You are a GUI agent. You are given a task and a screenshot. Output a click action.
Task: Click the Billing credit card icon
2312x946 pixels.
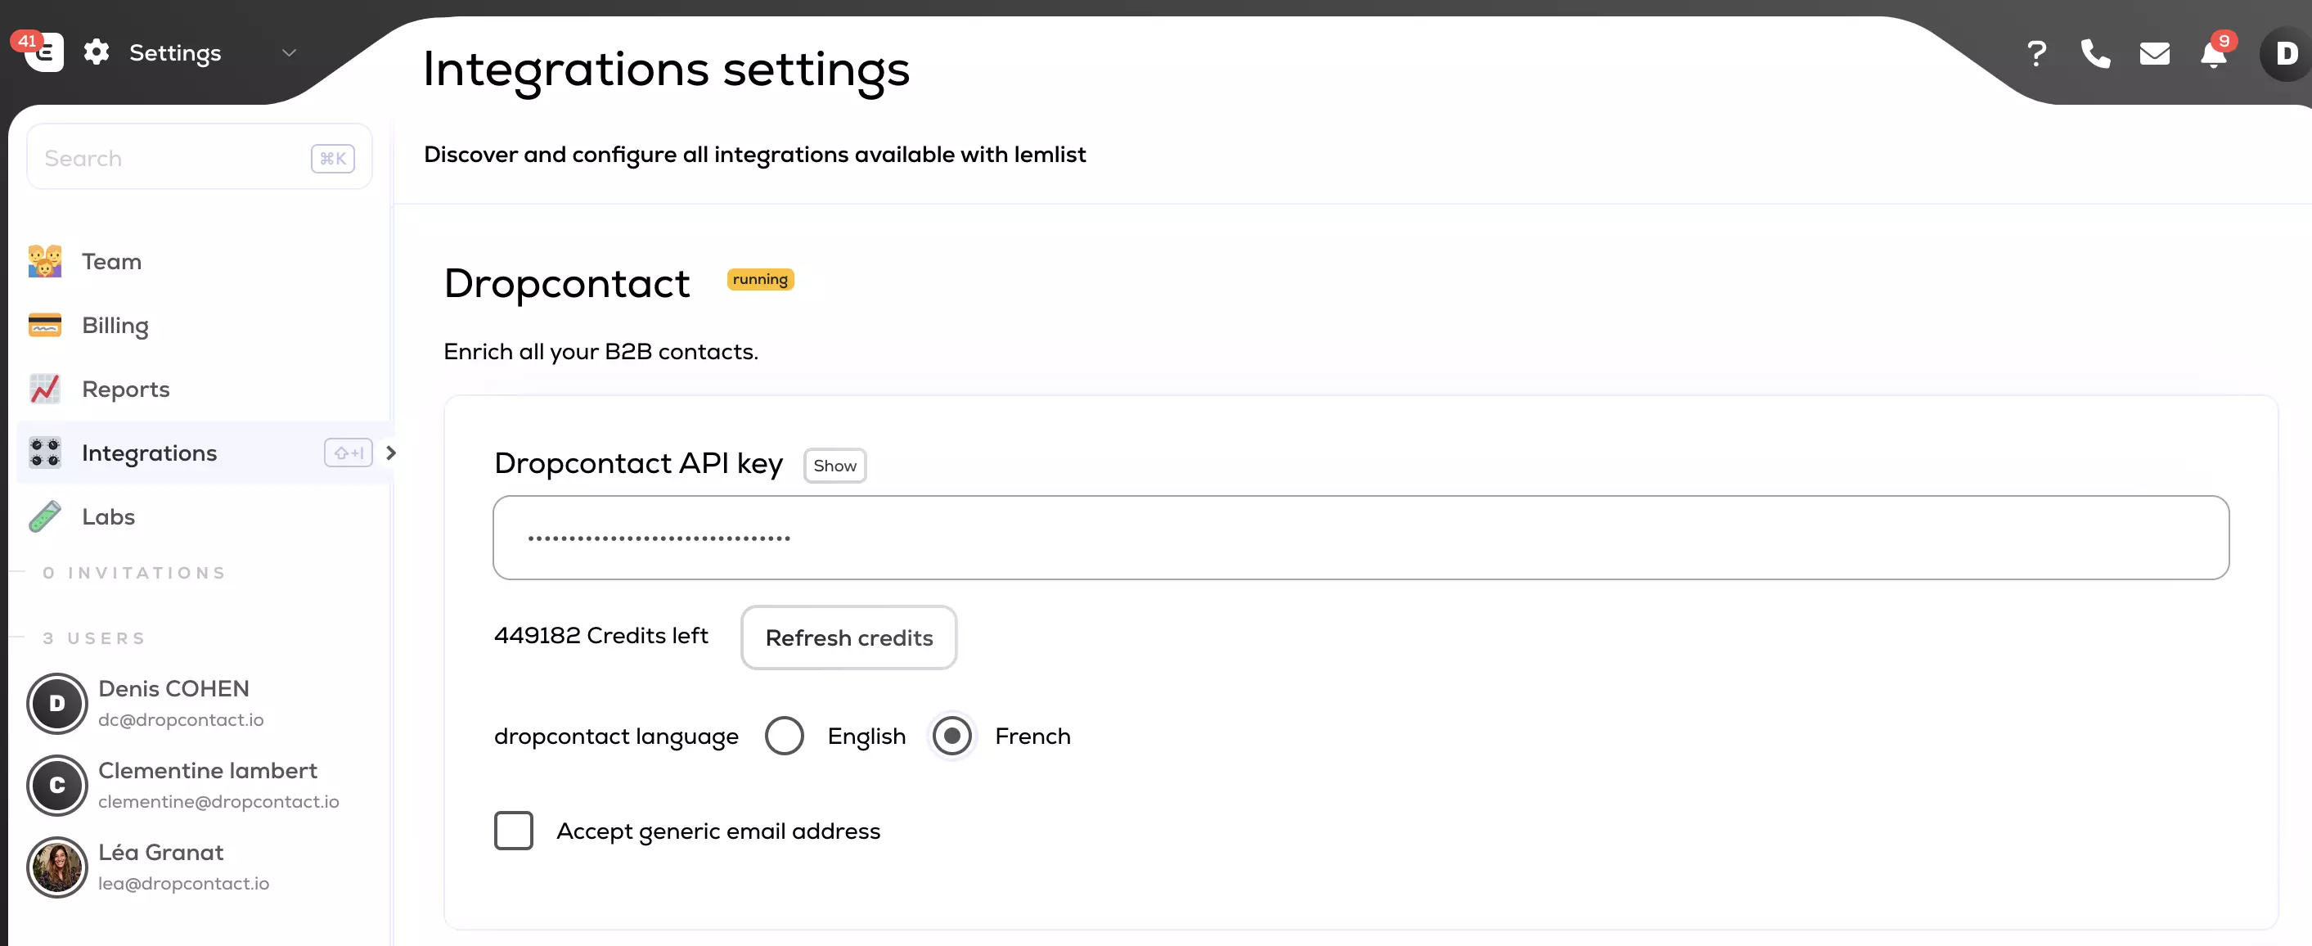(x=45, y=325)
